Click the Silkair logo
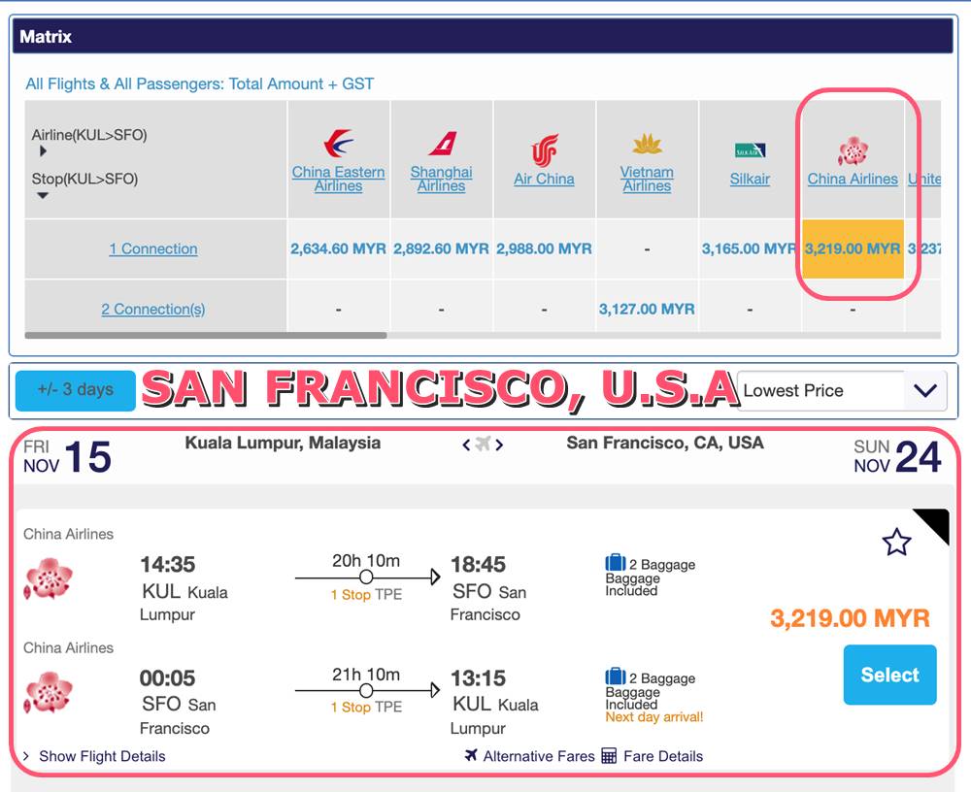The image size is (971, 792). [750, 150]
